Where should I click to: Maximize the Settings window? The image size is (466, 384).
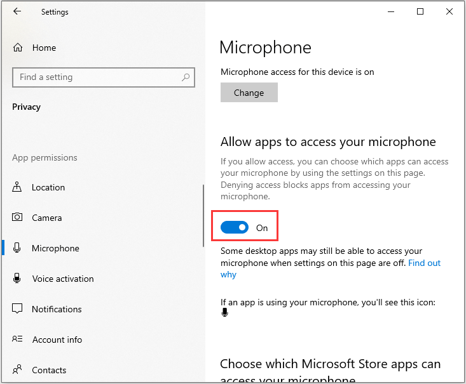[x=420, y=11]
